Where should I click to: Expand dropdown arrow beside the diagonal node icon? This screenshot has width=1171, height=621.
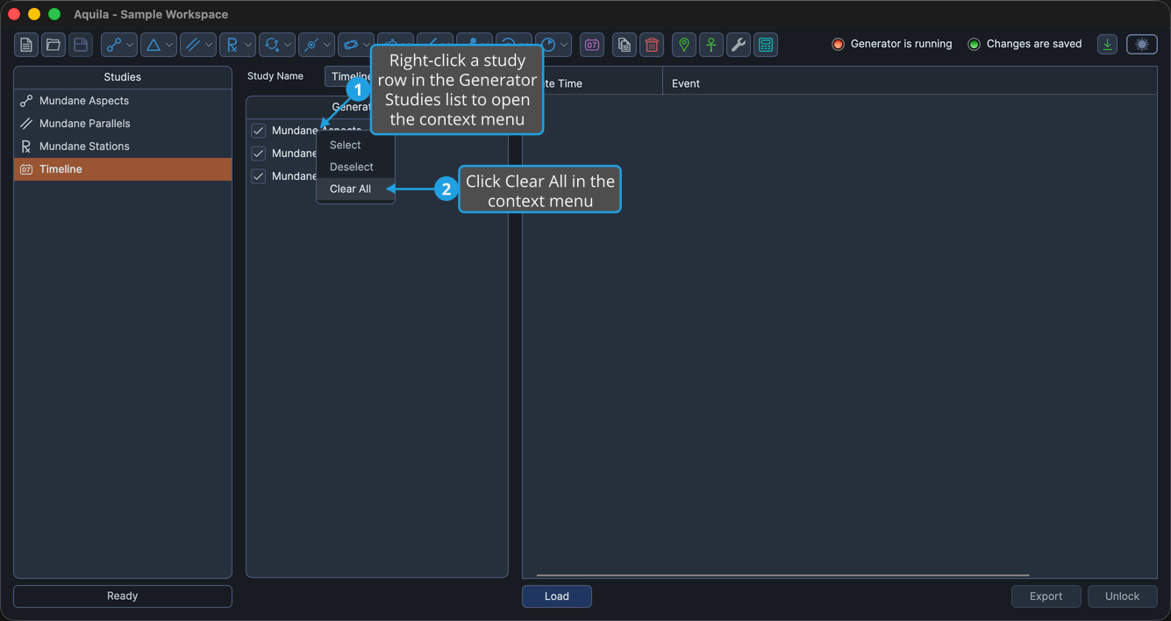[327, 45]
